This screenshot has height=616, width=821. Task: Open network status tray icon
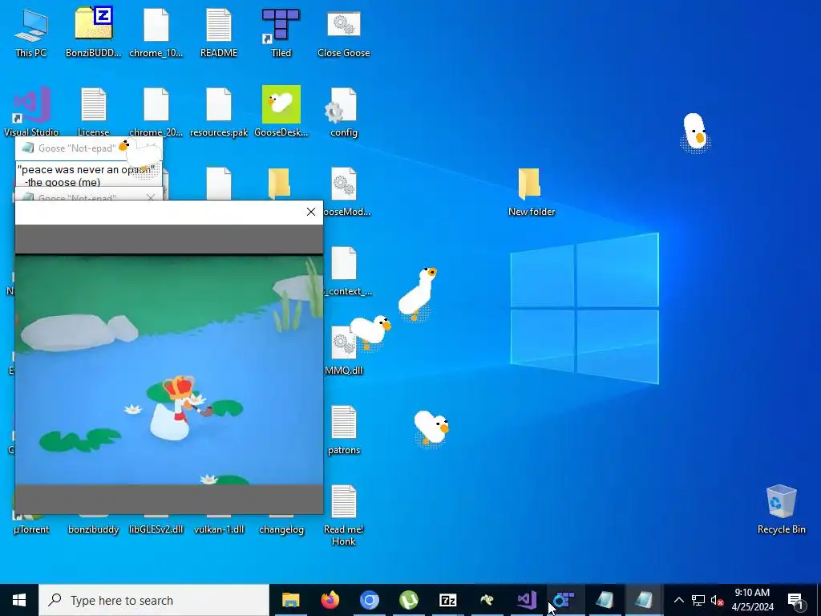(698, 600)
